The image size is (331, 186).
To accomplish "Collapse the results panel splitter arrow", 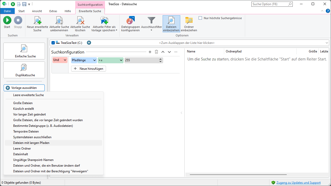I will [x=181, y=113].
